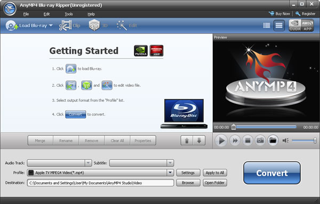Stop the preview playback
This screenshot has width=320, height=204.
tap(247, 141)
